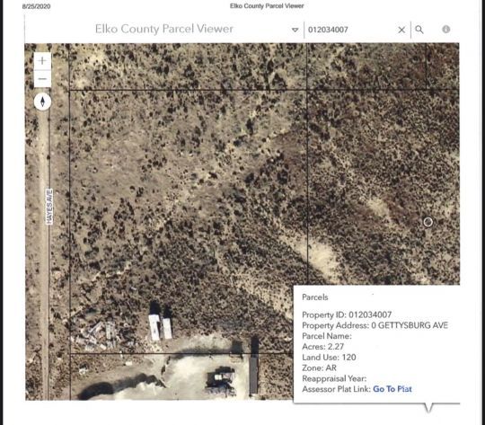
Task: Click the Property Address line in popup
Action: coord(375,325)
